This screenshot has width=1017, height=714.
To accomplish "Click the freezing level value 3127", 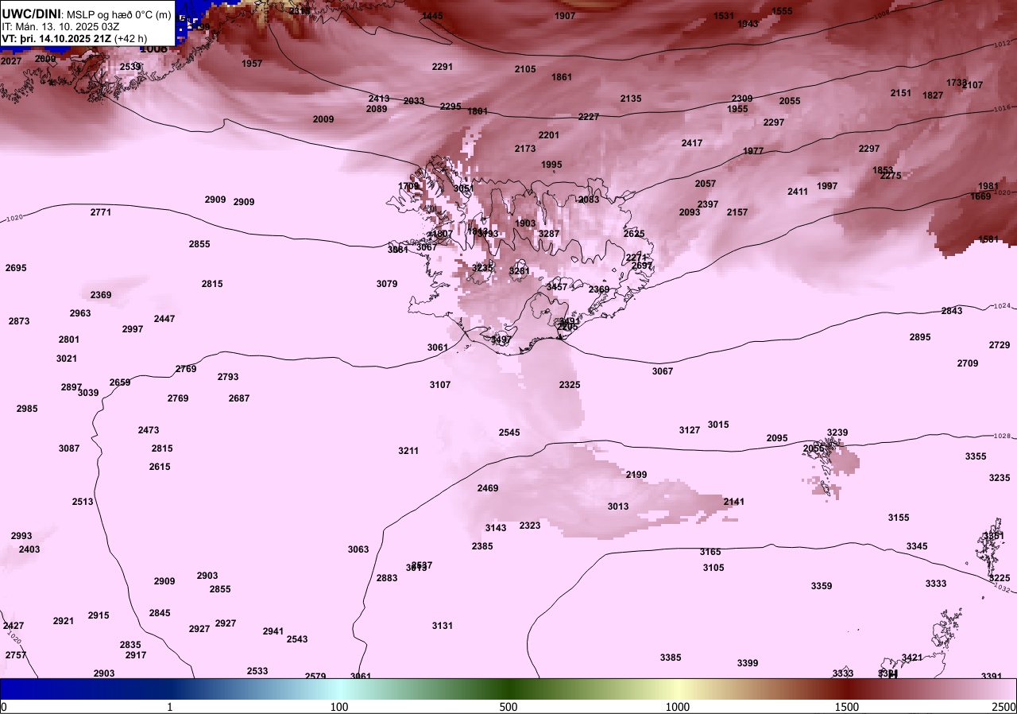I will click(x=690, y=430).
